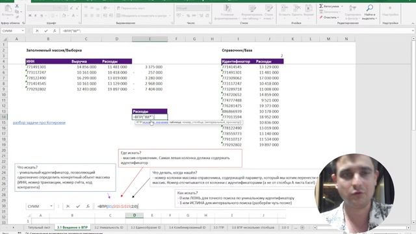Open the 'разбор задачи про Копирание' link
Viewport: 416px width, 234px height.
click(39, 123)
